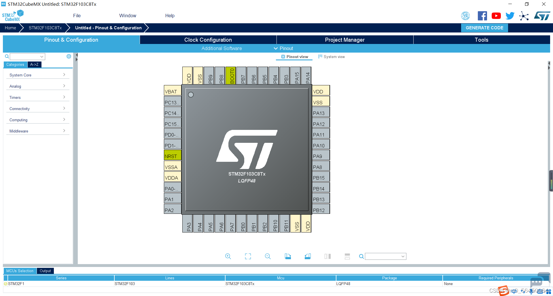This screenshot has width=553, height=296.
Task: Click the Lines column header
Action: (170, 278)
